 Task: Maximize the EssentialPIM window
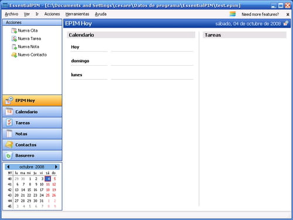281,5
